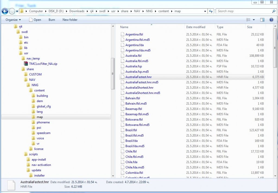Open the Help question mark icon
The image size is (278, 193).
tap(271, 20)
